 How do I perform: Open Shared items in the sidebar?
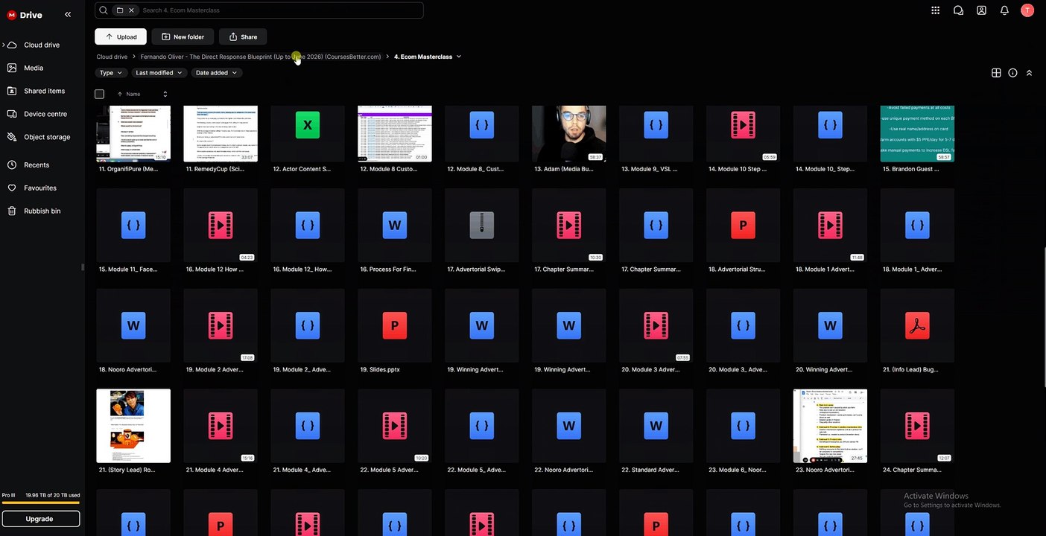pyautogui.click(x=44, y=91)
